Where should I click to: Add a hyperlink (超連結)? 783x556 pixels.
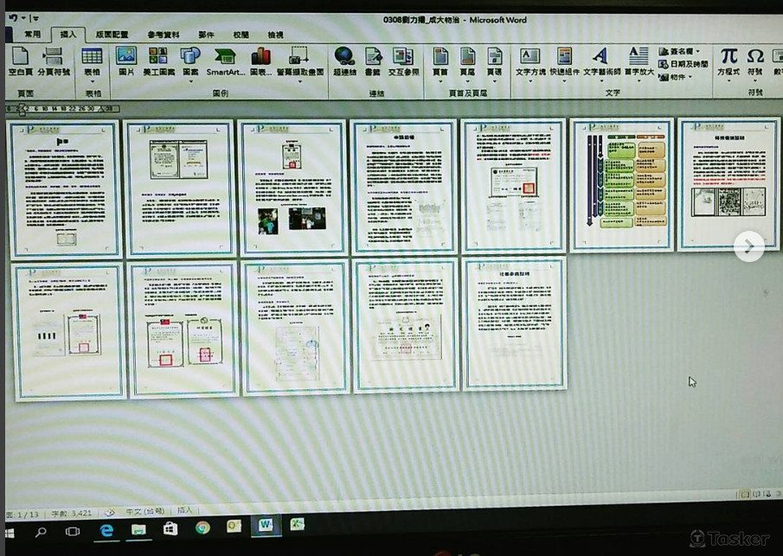point(344,61)
